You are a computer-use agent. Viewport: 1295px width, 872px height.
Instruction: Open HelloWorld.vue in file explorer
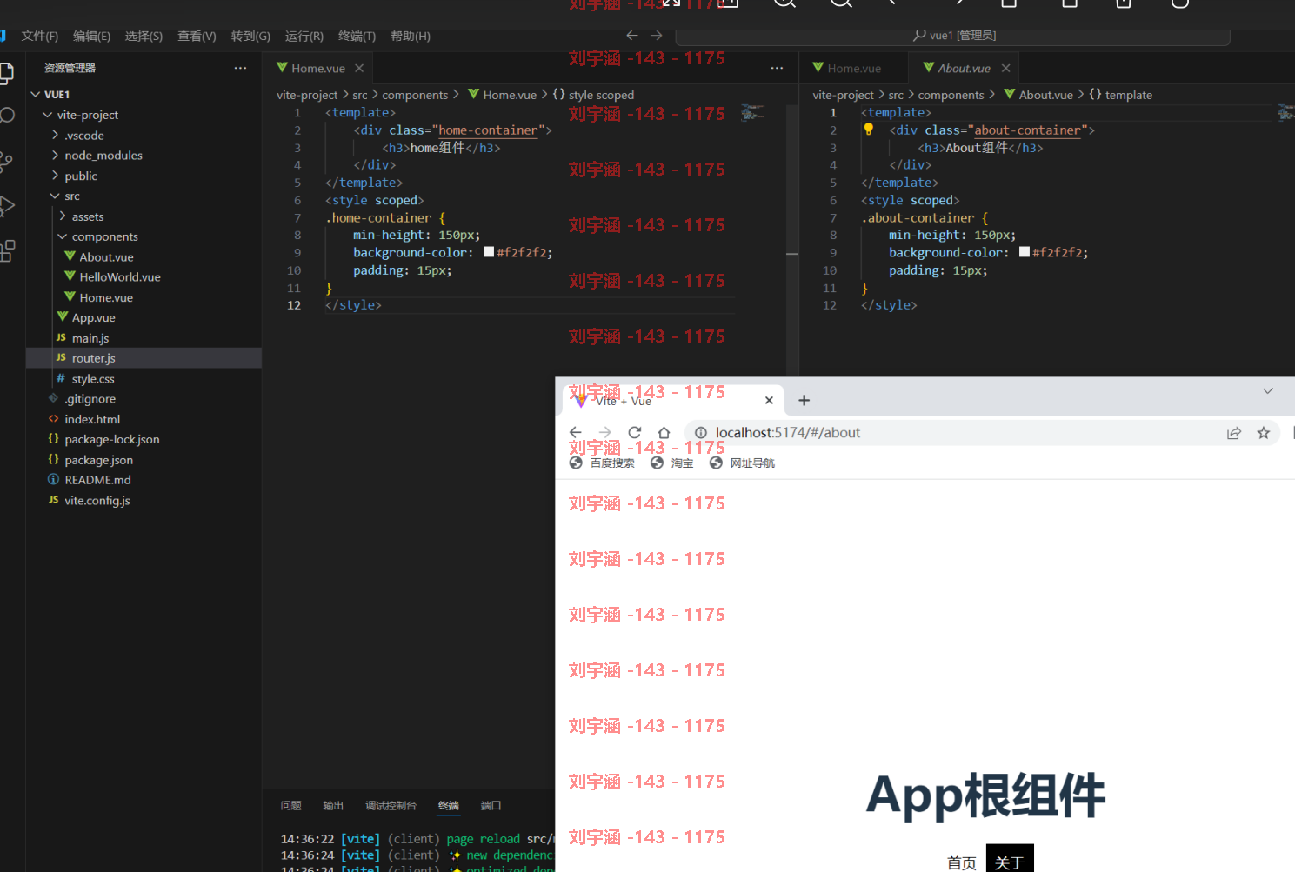[x=144, y=277]
